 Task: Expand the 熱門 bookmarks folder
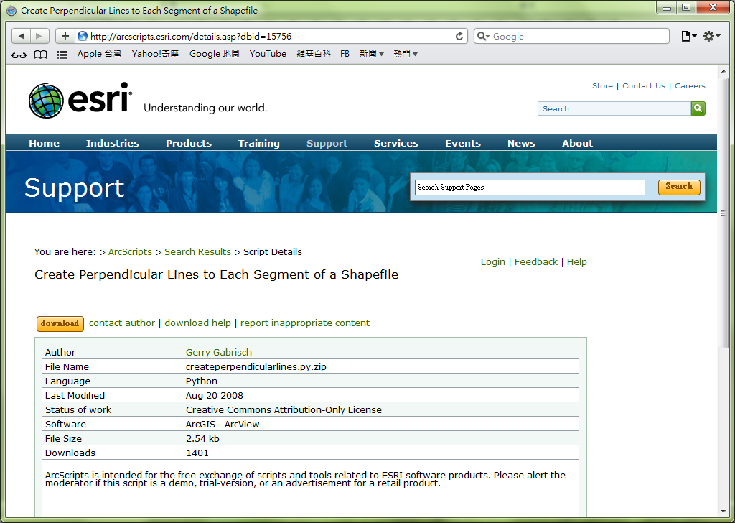406,54
